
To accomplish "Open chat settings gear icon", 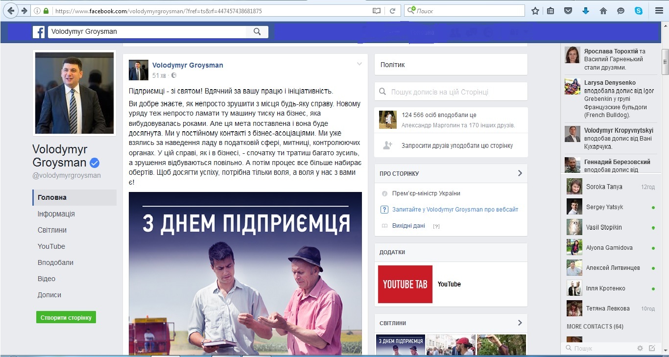I will coord(640,348).
